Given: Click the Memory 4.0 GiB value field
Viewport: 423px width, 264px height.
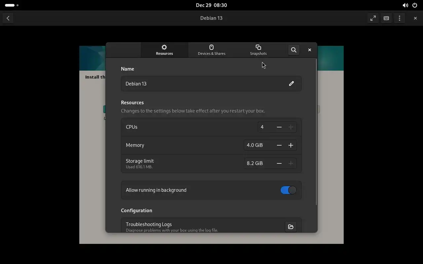Looking at the screenshot, I should coord(259,145).
